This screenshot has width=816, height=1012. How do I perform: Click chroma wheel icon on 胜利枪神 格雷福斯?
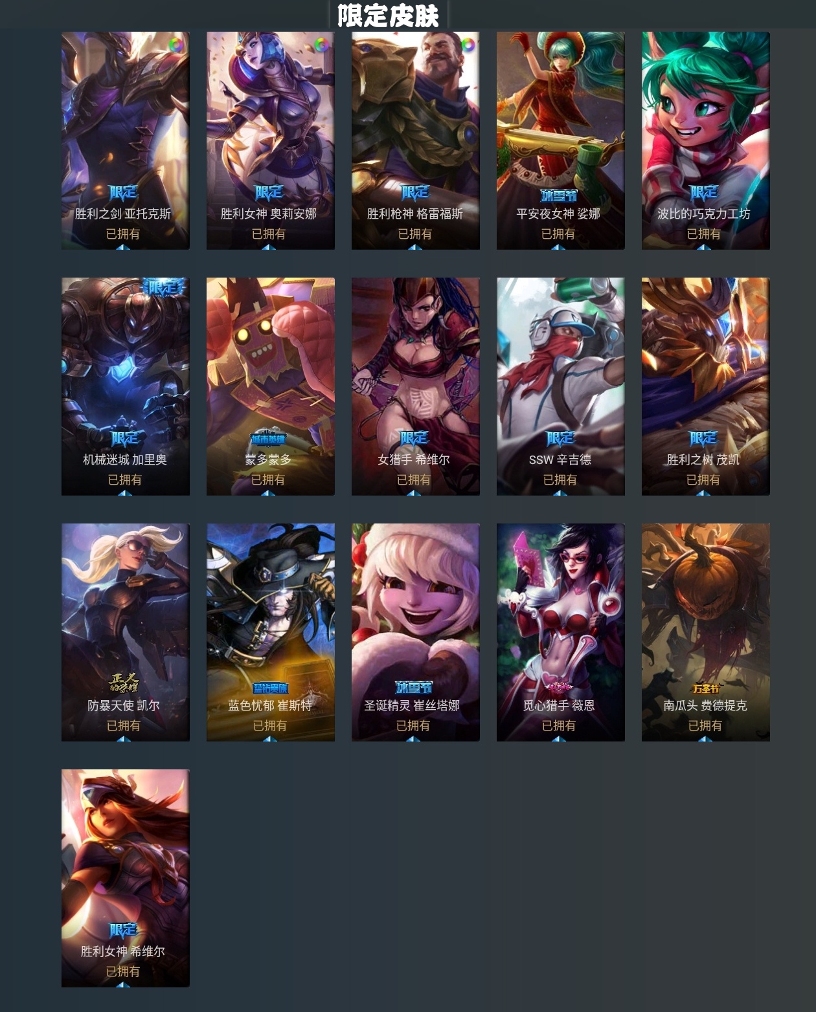coord(467,45)
